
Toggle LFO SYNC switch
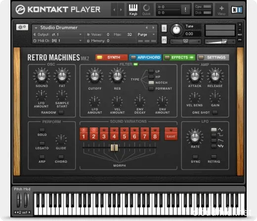[x=195, y=157]
